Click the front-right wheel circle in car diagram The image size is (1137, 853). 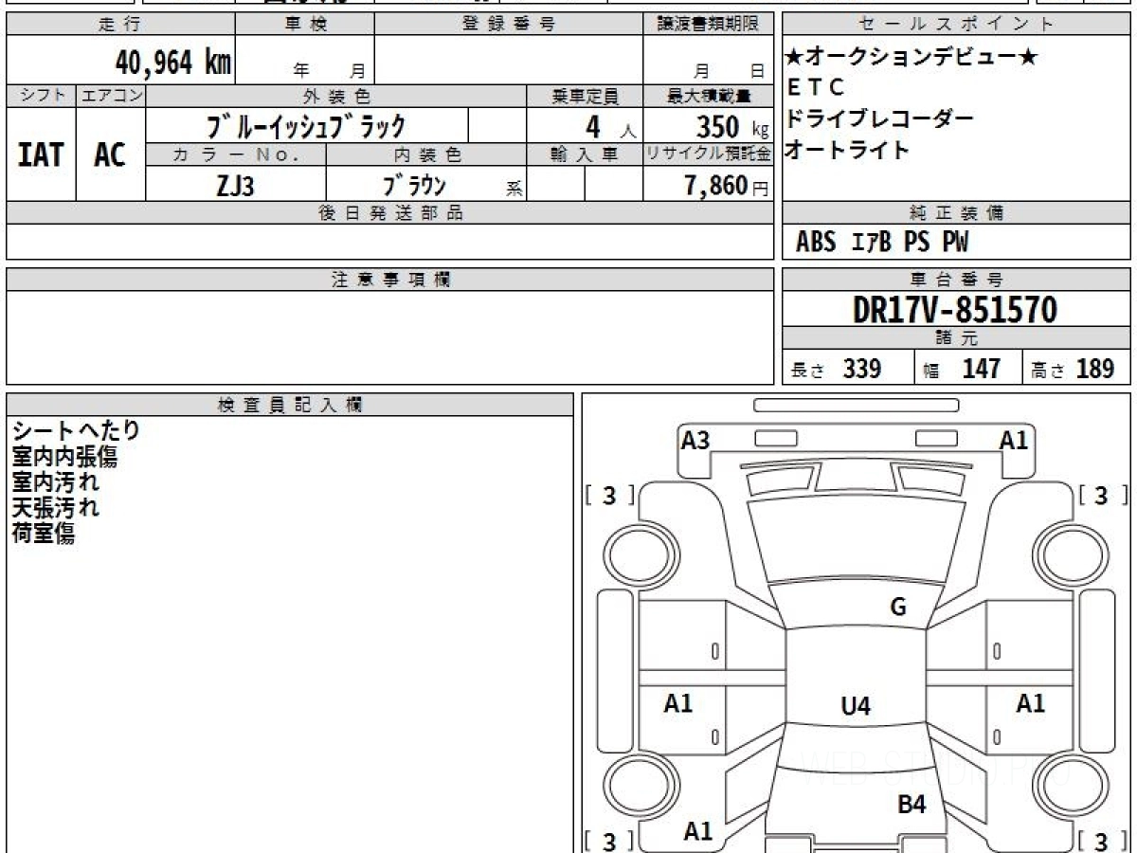click(1068, 553)
